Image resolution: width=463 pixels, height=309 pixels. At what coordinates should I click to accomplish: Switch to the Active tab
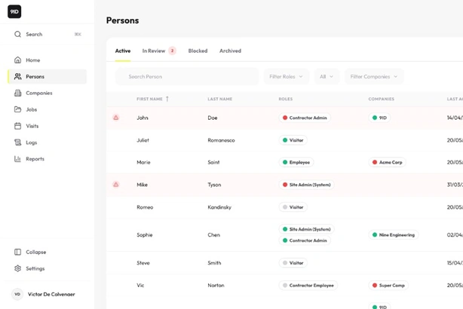point(123,50)
